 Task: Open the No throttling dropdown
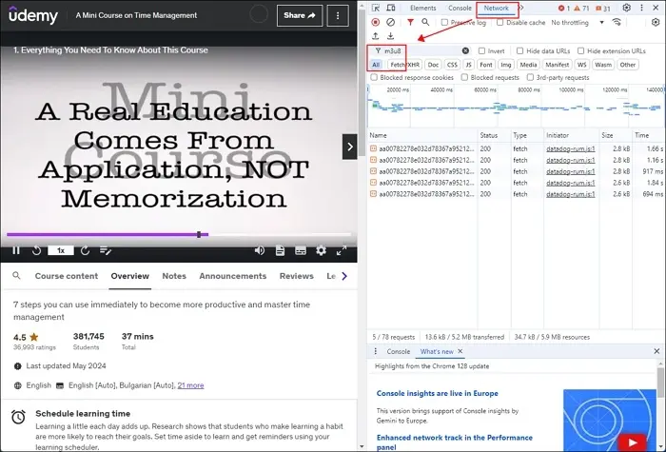point(575,22)
